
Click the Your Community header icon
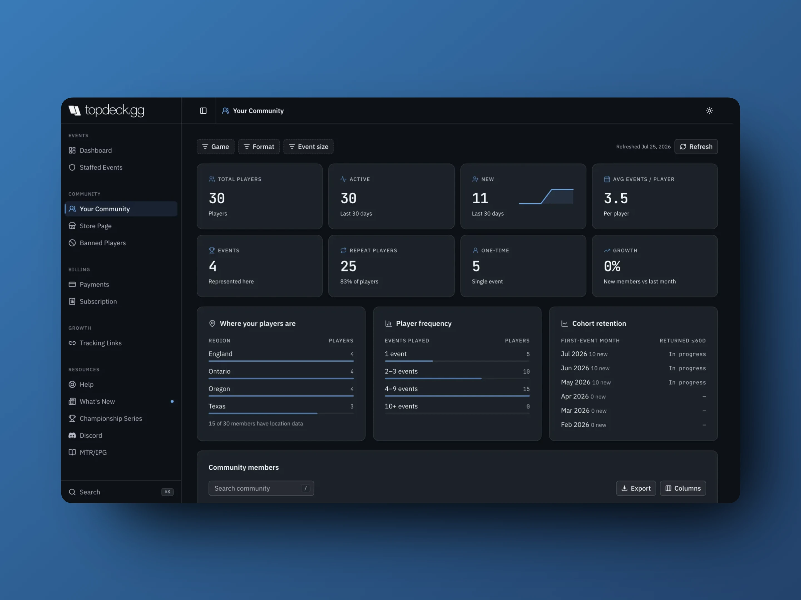tap(225, 111)
